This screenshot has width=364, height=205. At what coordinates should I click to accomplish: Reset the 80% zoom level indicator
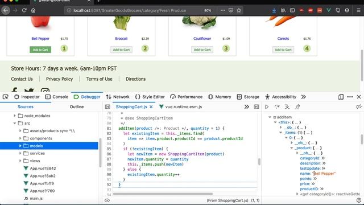coord(208,10)
